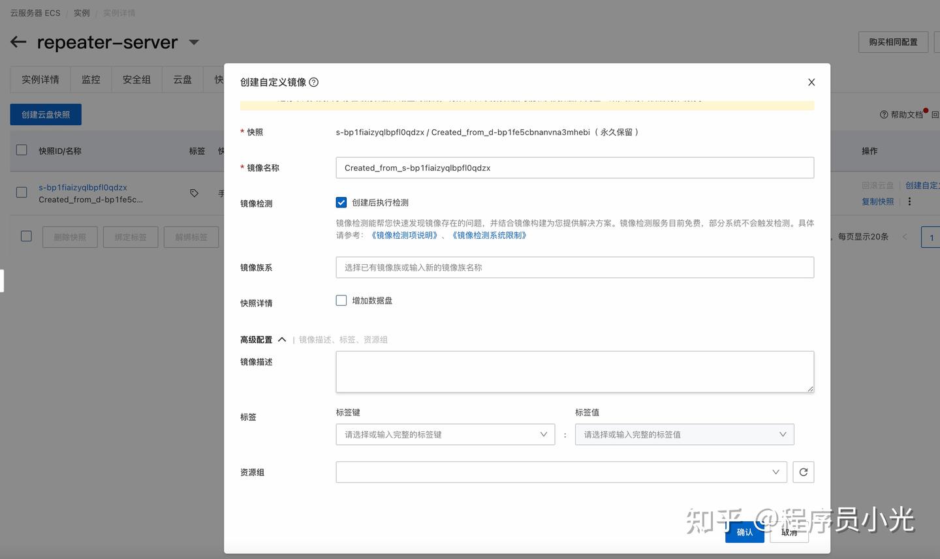Click the back arrow beside repeater-server
Image resolution: width=940 pixels, height=559 pixels.
coord(18,42)
